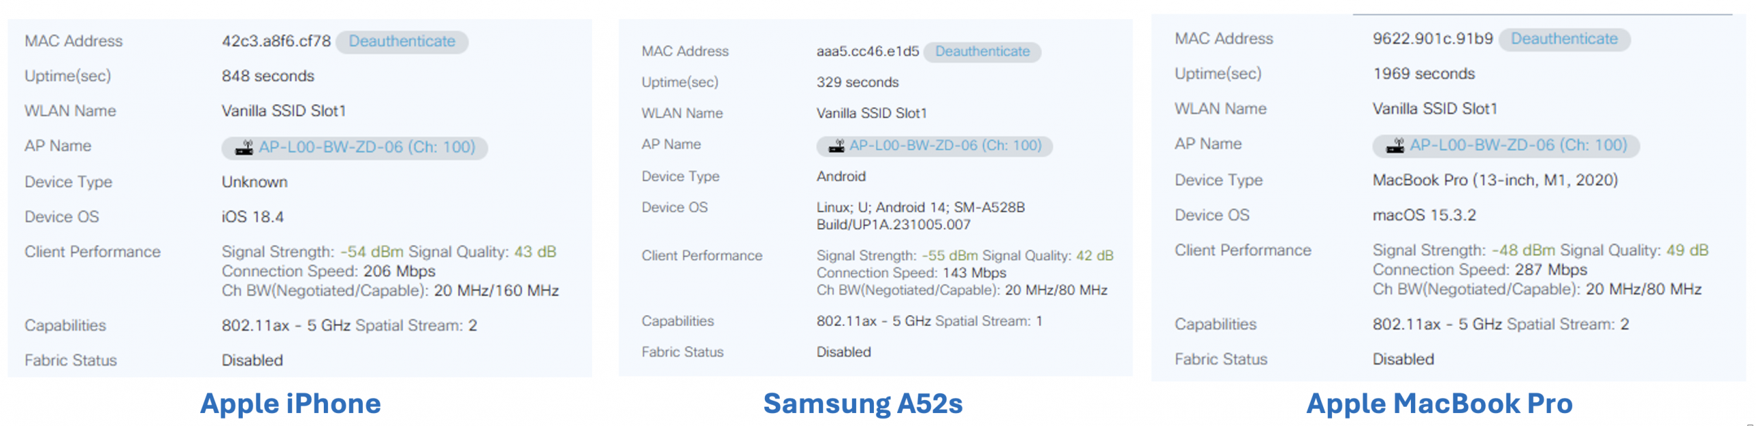Click the iOS 18.4 device OS value
The height and width of the screenshot is (426, 1756).
[x=252, y=217]
